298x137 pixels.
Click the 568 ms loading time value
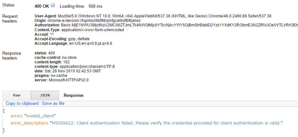click(95, 6)
